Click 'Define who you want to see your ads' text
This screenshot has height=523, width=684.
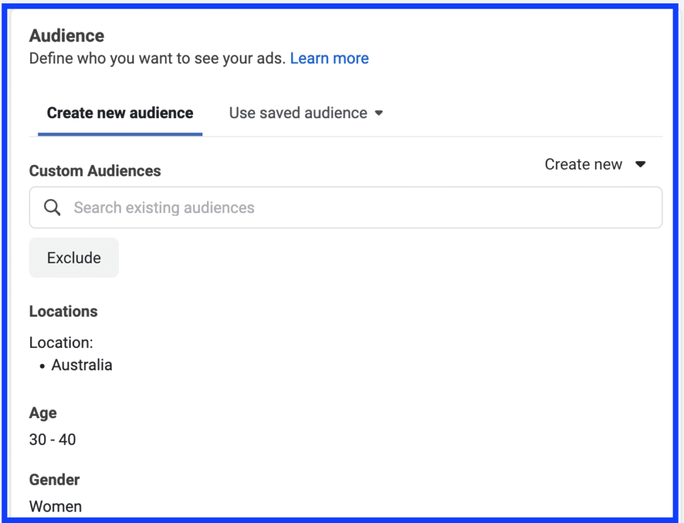coord(158,58)
